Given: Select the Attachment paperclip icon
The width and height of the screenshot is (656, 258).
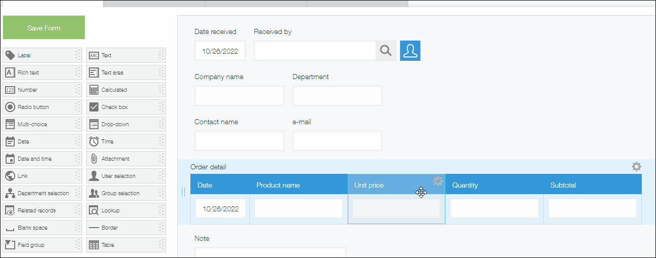Looking at the screenshot, I should [x=93, y=159].
